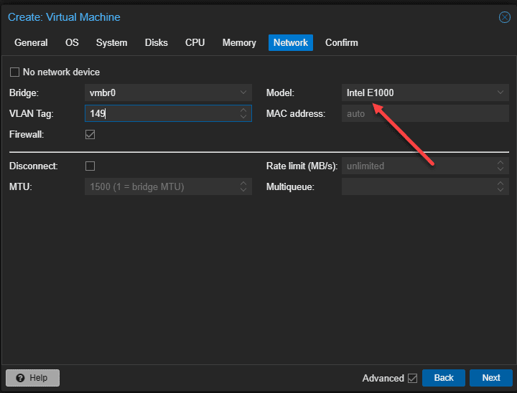Open the Confirm tab

tap(341, 42)
